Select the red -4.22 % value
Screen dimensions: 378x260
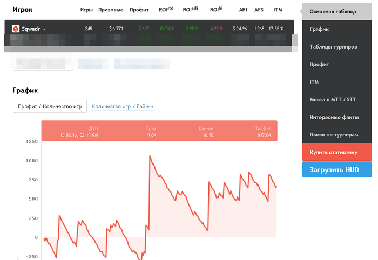point(216,29)
